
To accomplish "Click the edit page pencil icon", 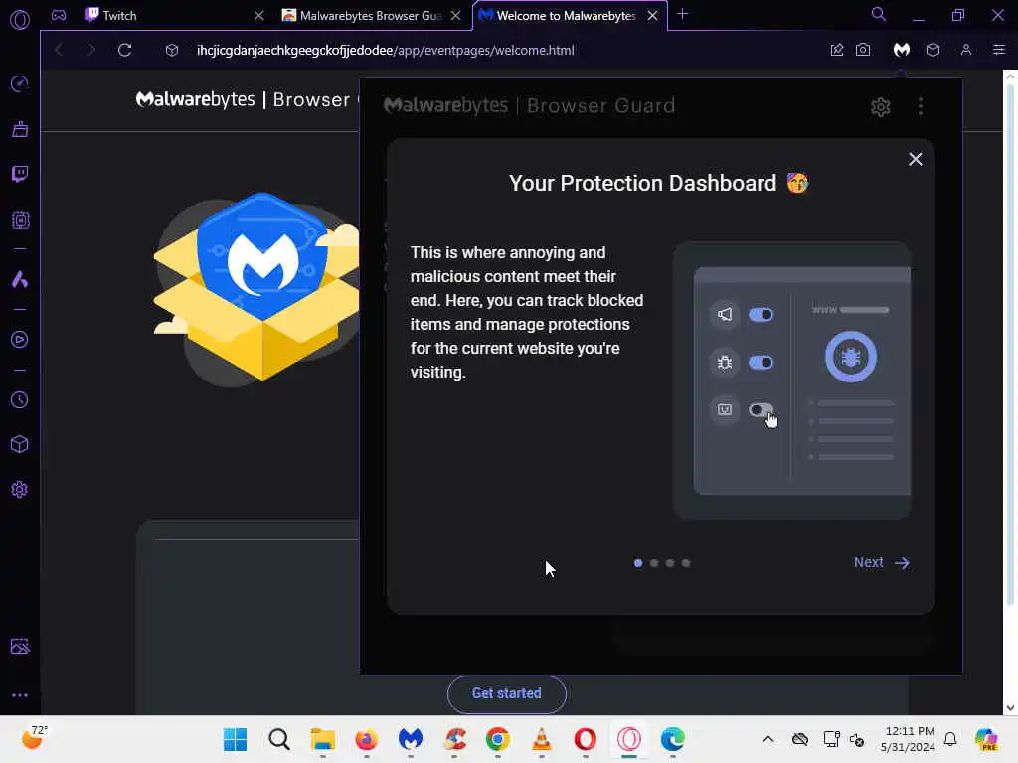I will coord(837,50).
